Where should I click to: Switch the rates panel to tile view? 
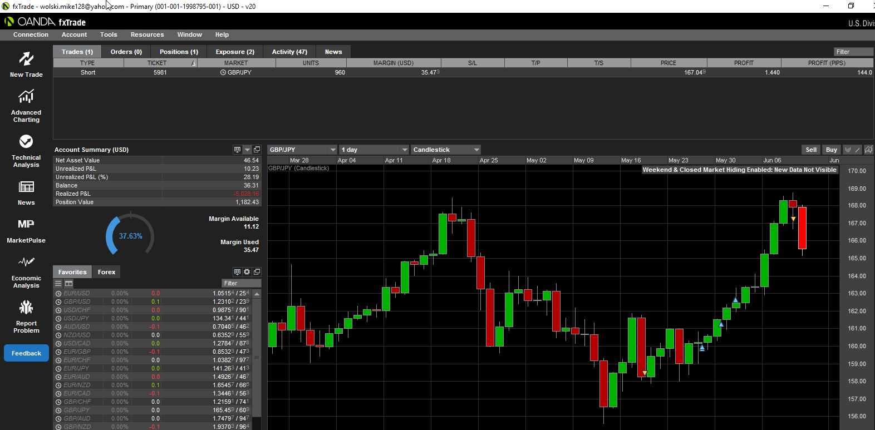(69, 283)
